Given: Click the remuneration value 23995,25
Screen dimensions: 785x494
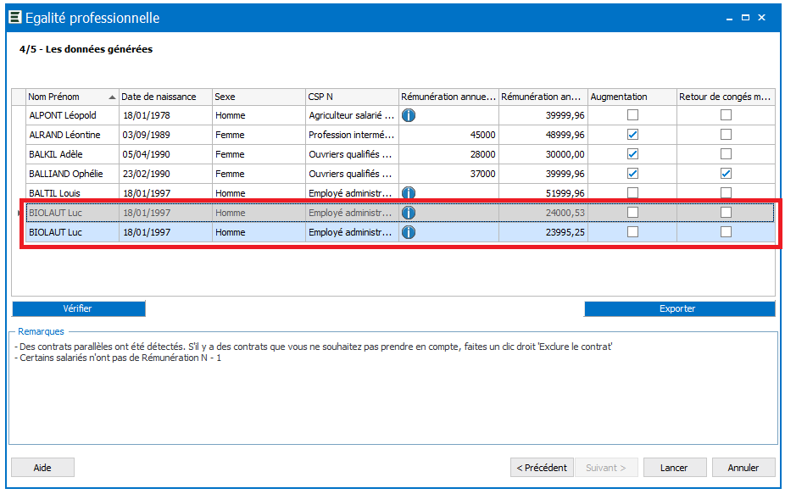Looking at the screenshot, I should pyautogui.click(x=565, y=233).
